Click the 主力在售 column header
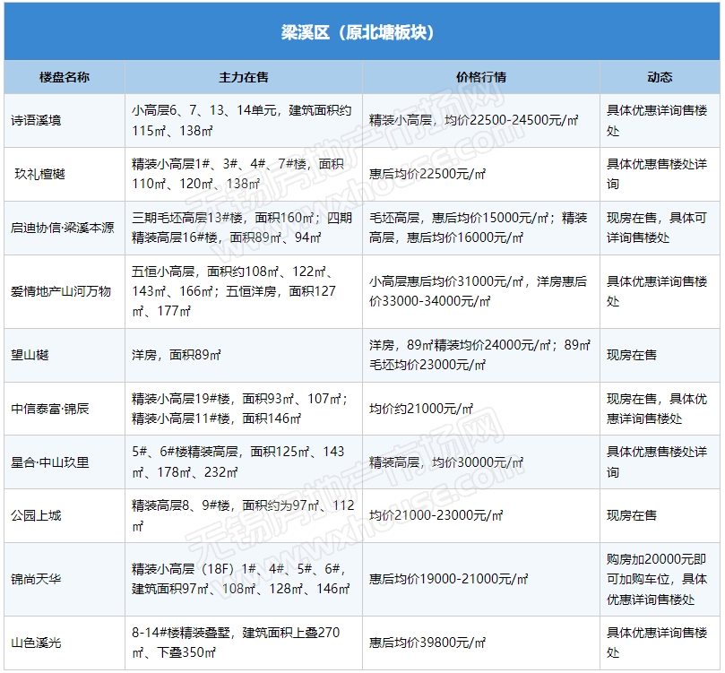Screen dimensions: 725x673 (243, 77)
